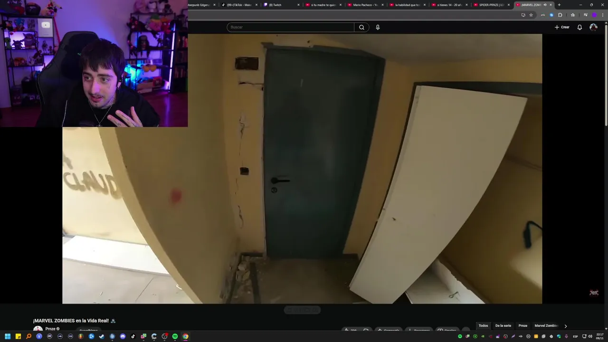Screen dimensions: 608x342
Task: Start voice search with microphone icon
Action: (x=378, y=27)
